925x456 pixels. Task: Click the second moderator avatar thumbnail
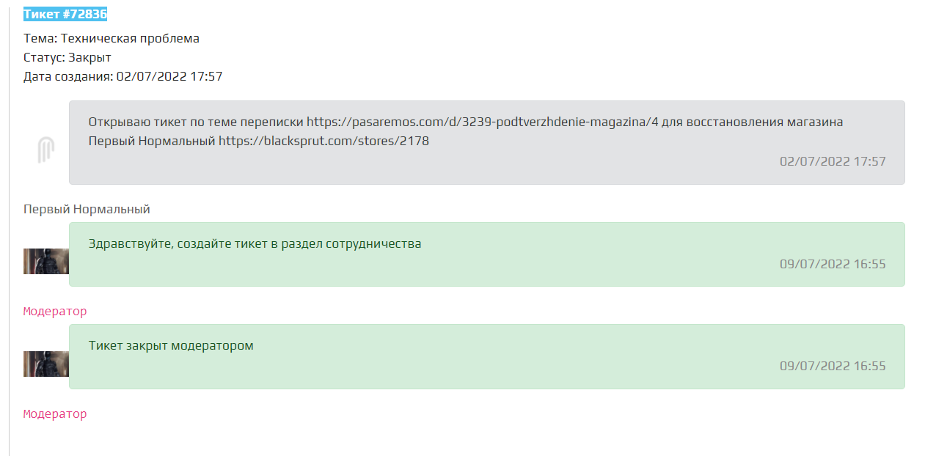click(x=46, y=364)
